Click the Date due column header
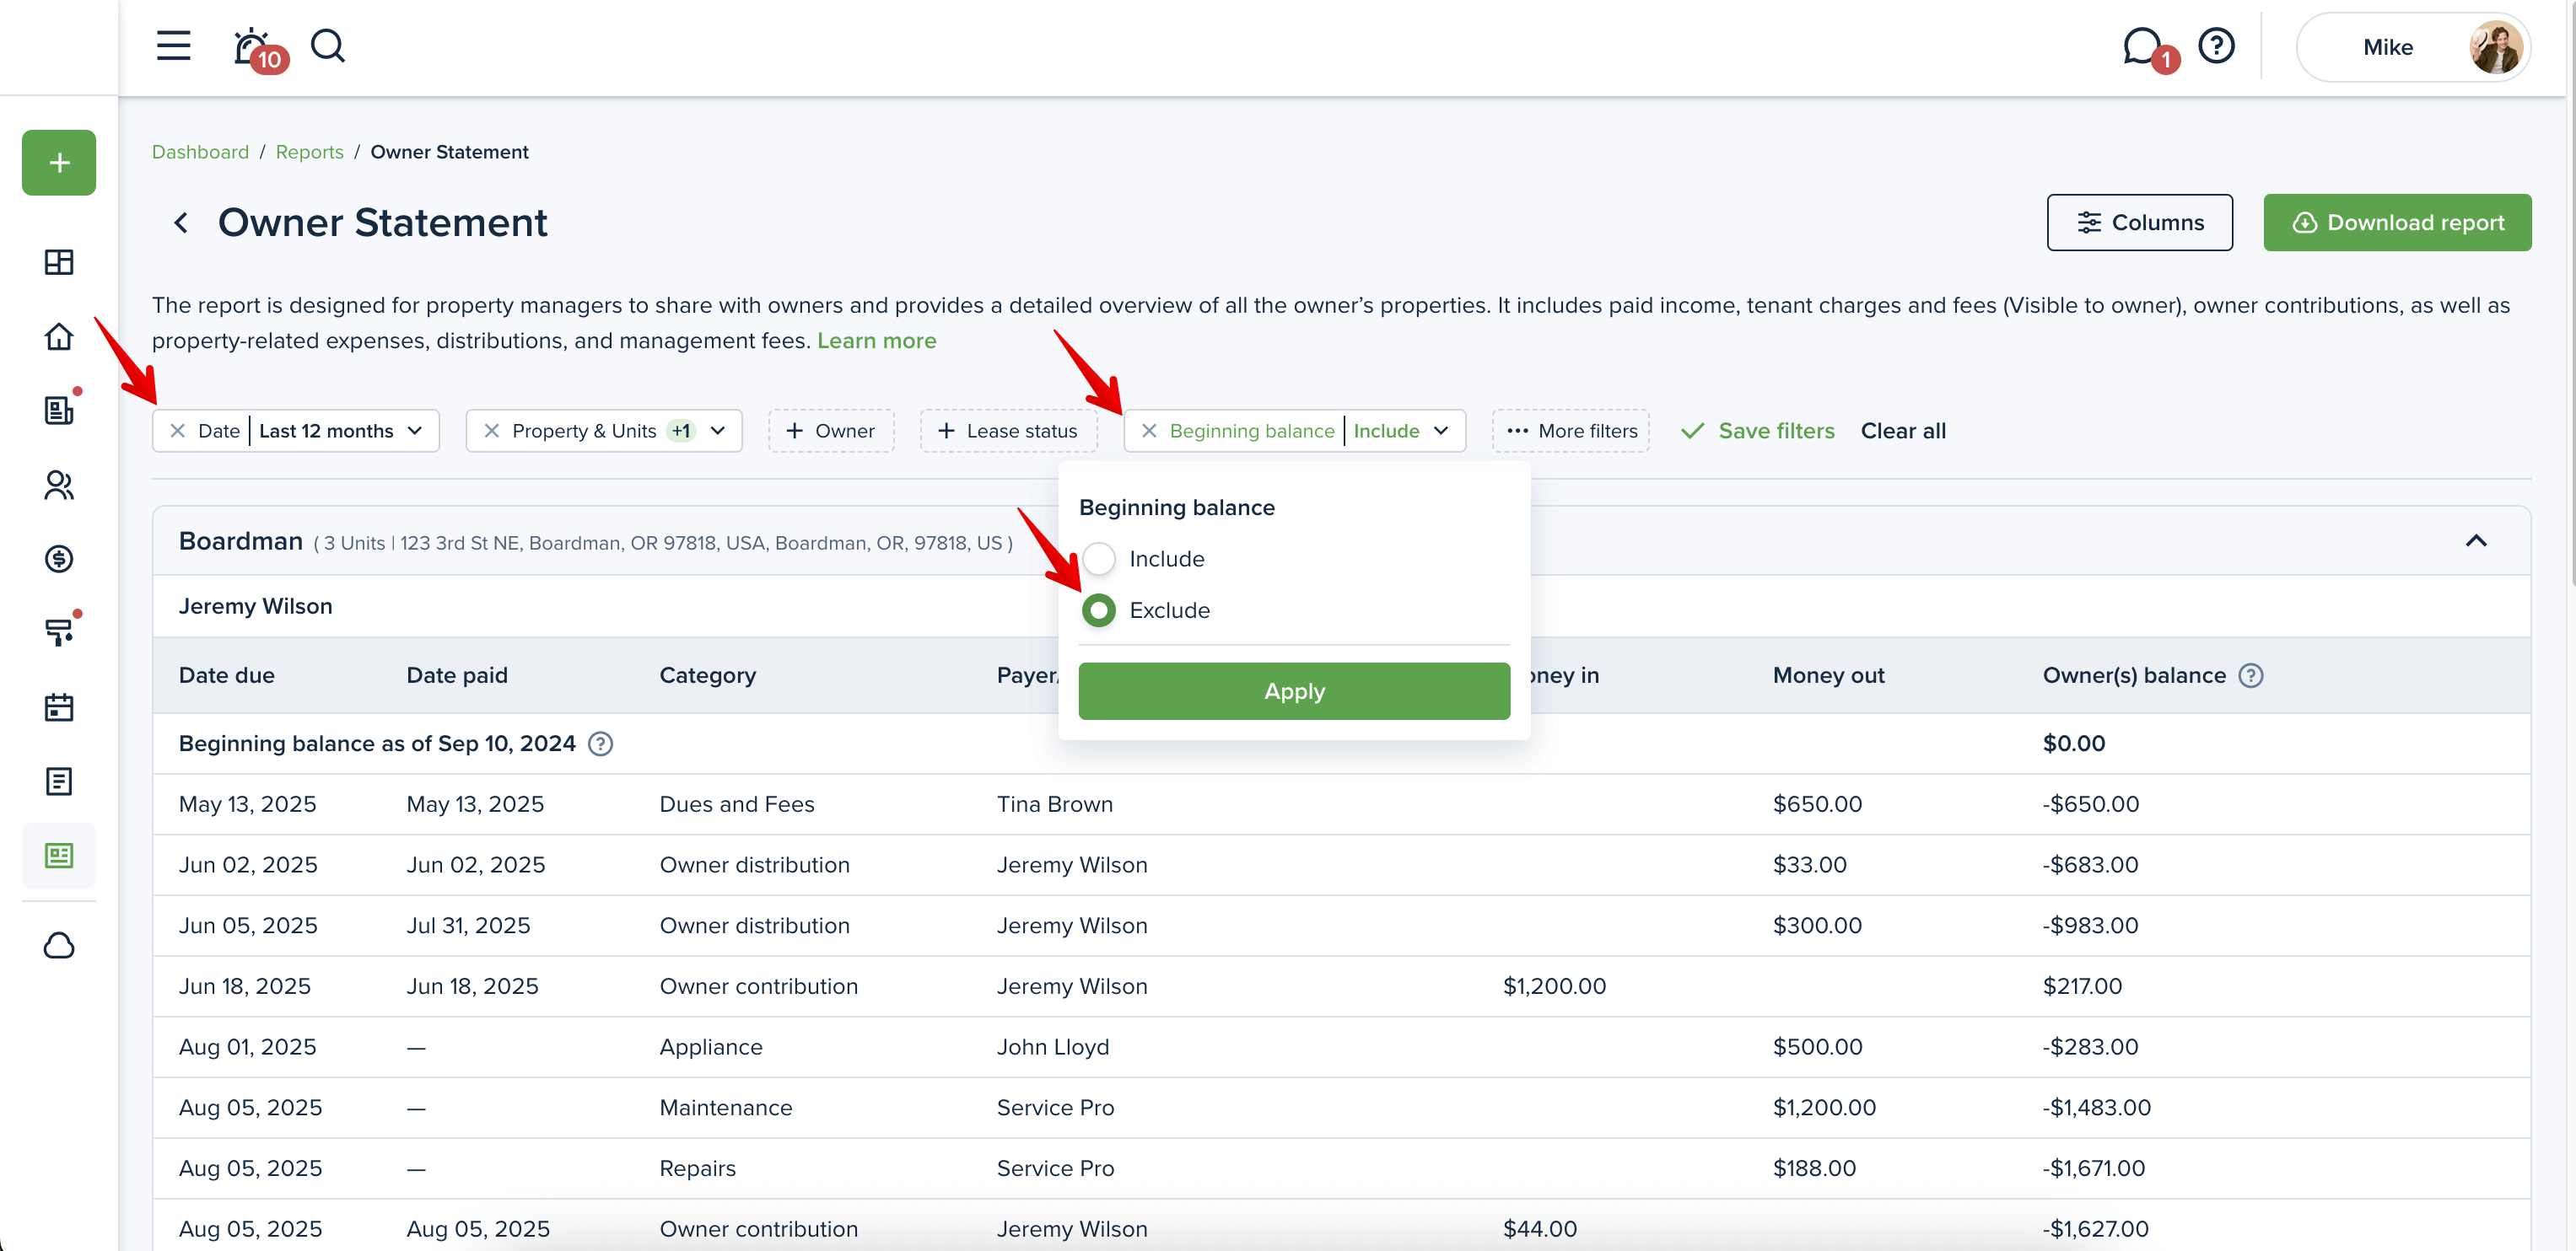This screenshot has height=1251, width=2576. [x=227, y=675]
